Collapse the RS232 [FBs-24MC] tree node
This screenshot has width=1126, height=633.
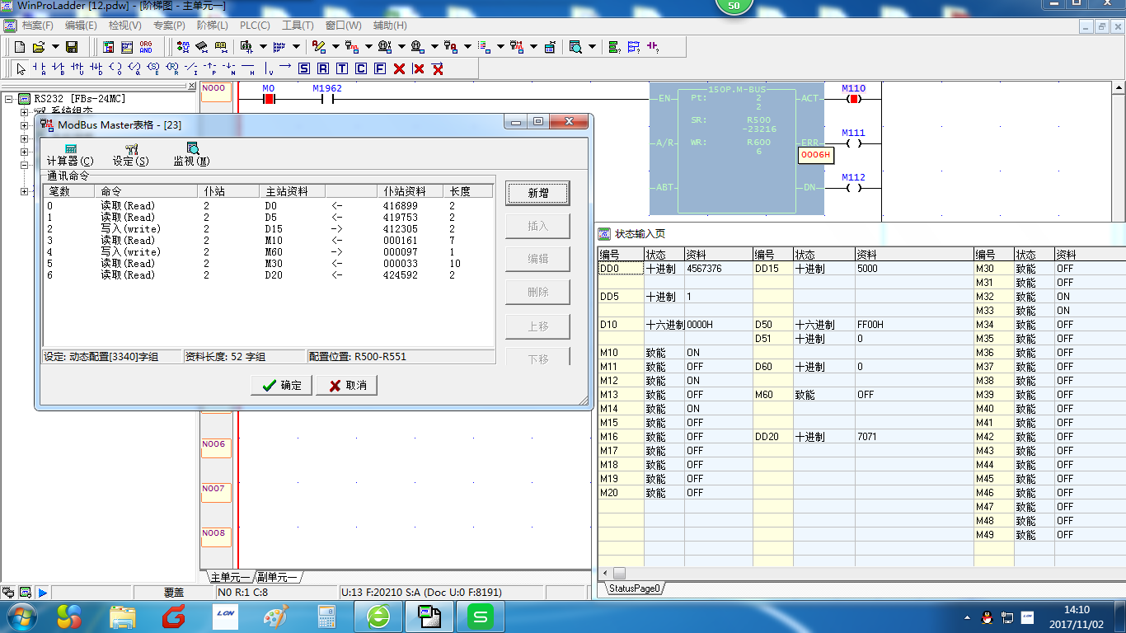pos(9,99)
